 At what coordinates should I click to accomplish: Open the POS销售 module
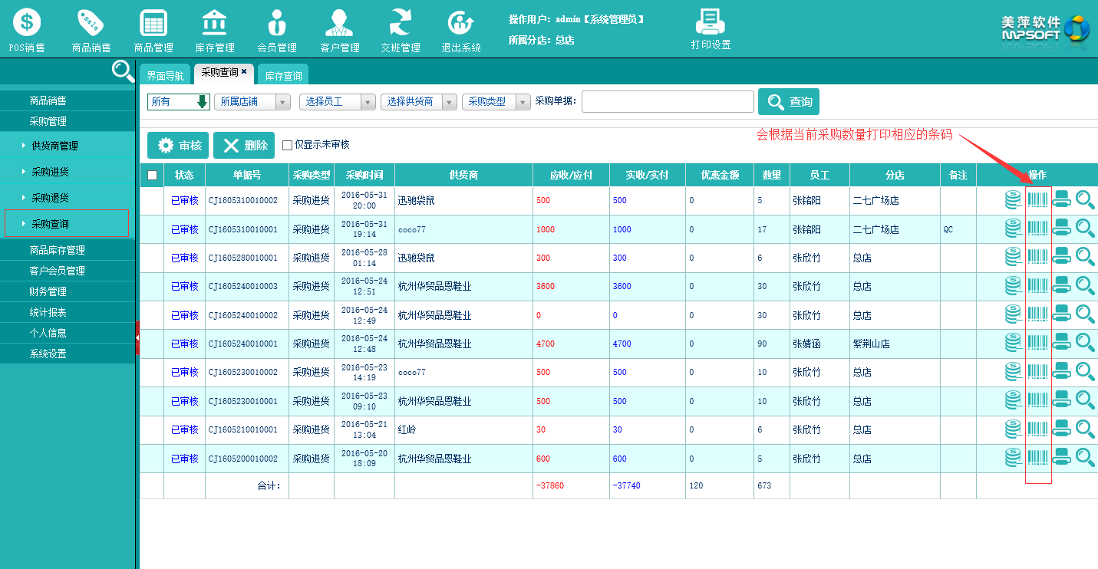(27, 31)
